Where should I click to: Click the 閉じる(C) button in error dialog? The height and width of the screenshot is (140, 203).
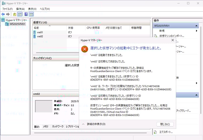pos(165,124)
